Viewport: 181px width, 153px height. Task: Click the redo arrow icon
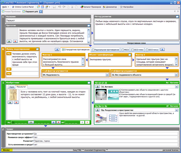[64, 7]
